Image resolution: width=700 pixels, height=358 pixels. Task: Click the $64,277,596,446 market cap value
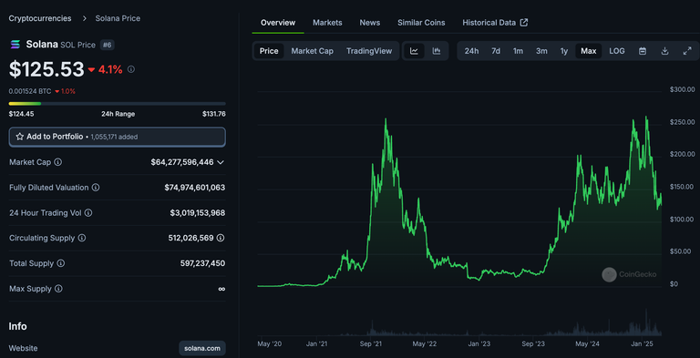[182, 162]
